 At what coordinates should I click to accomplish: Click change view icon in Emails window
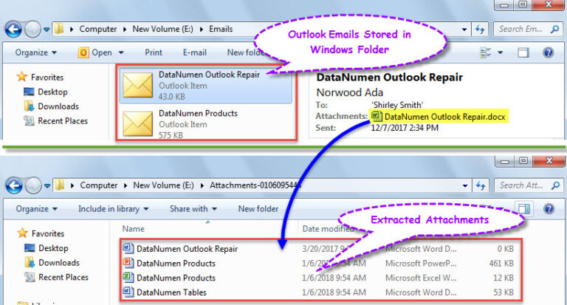click(x=486, y=53)
